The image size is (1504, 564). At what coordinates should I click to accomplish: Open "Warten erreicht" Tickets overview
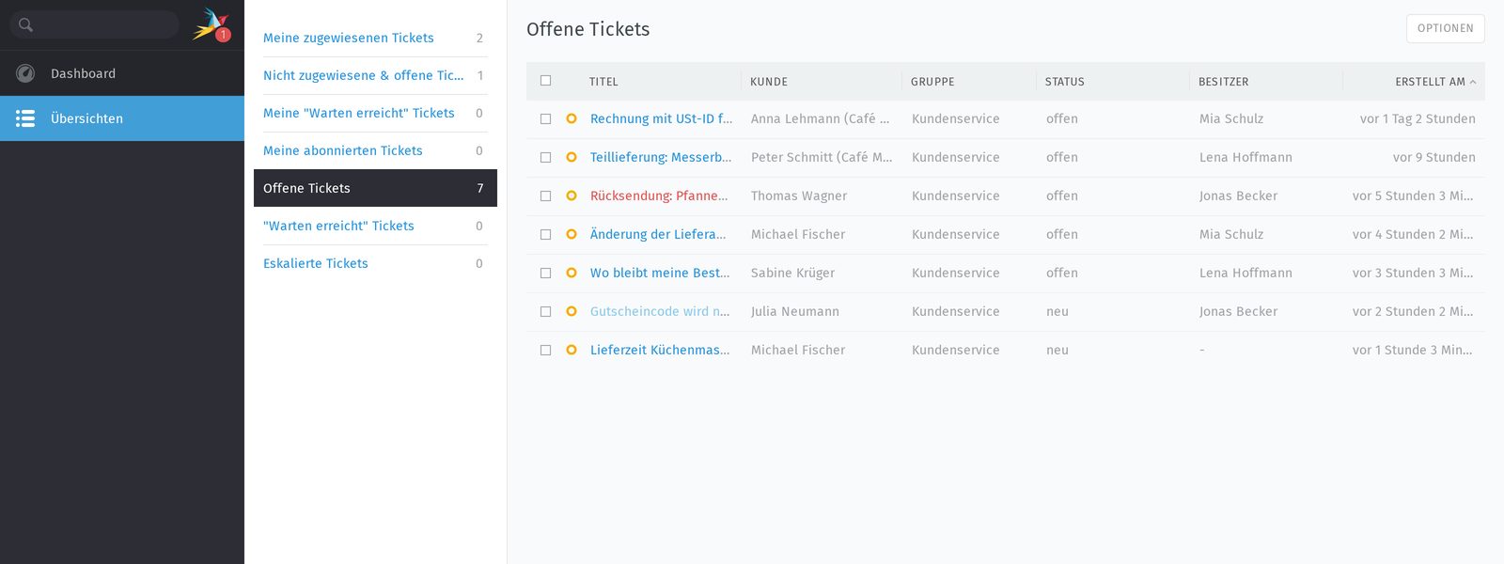point(375,226)
